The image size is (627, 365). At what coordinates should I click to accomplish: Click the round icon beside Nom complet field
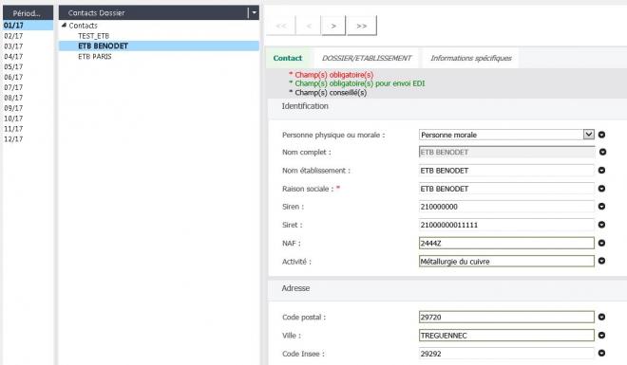pyautogui.click(x=602, y=152)
